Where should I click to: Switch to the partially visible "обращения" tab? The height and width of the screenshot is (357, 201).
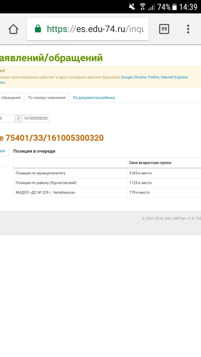coord(11,98)
